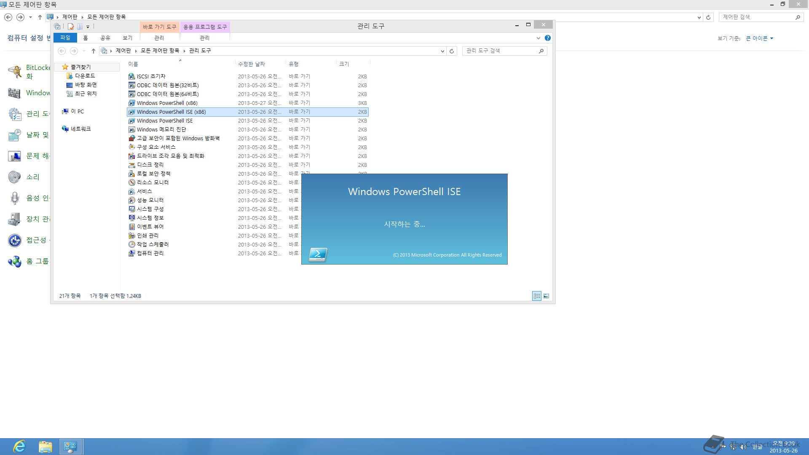Select the Windows 메모리 진단 icon
This screenshot has height=455, width=809.
click(x=132, y=130)
